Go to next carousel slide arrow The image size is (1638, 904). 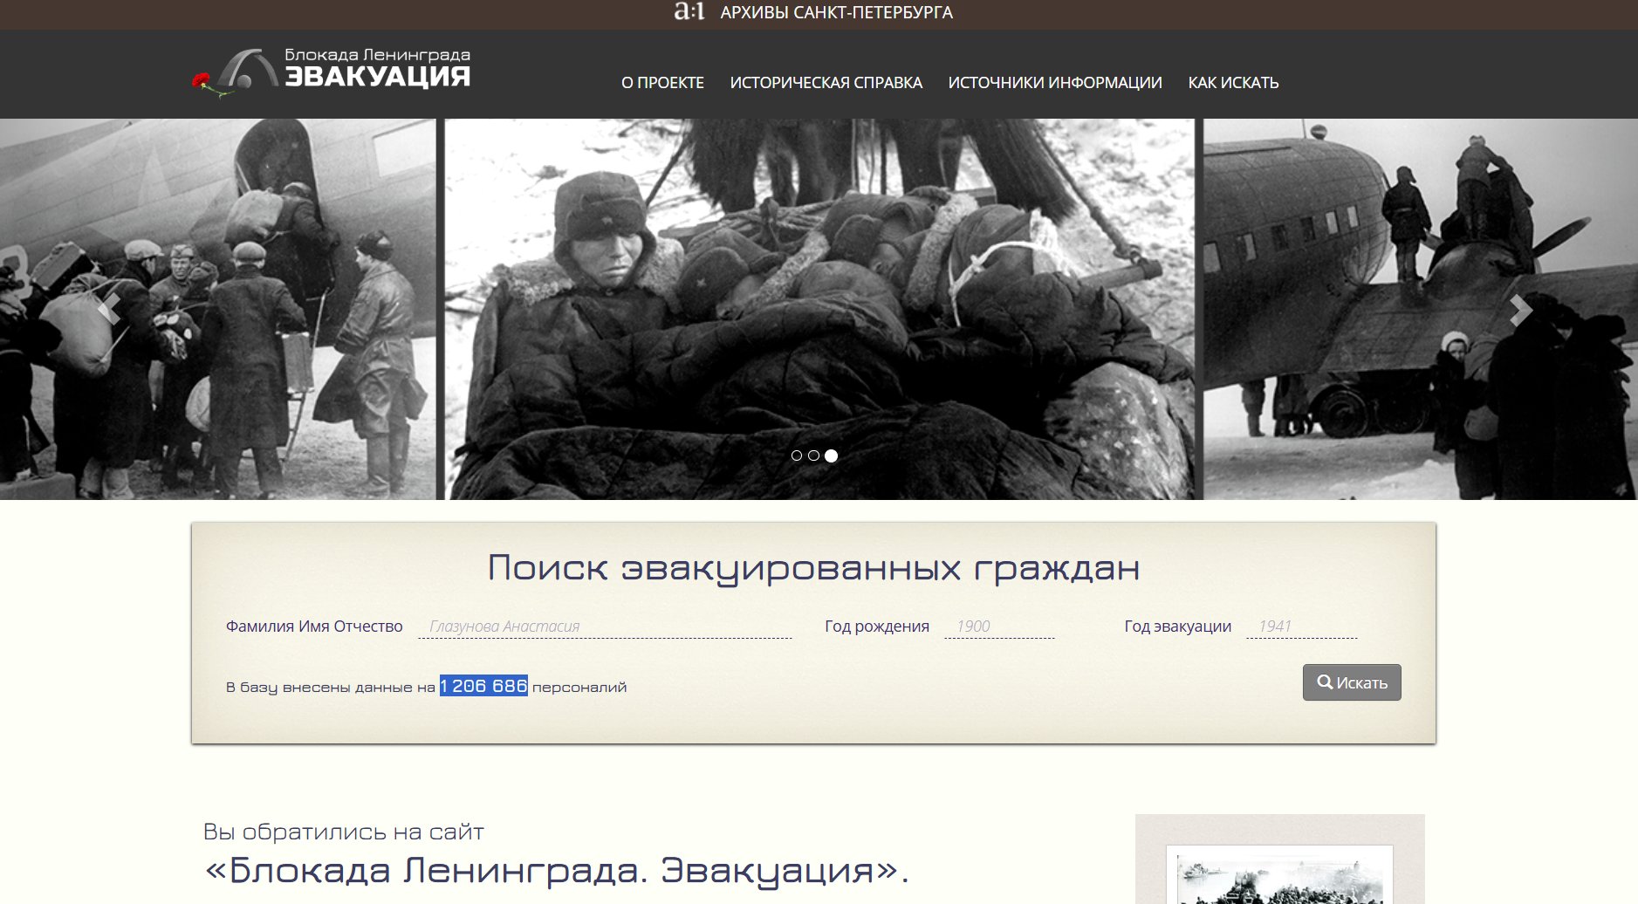1521,309
